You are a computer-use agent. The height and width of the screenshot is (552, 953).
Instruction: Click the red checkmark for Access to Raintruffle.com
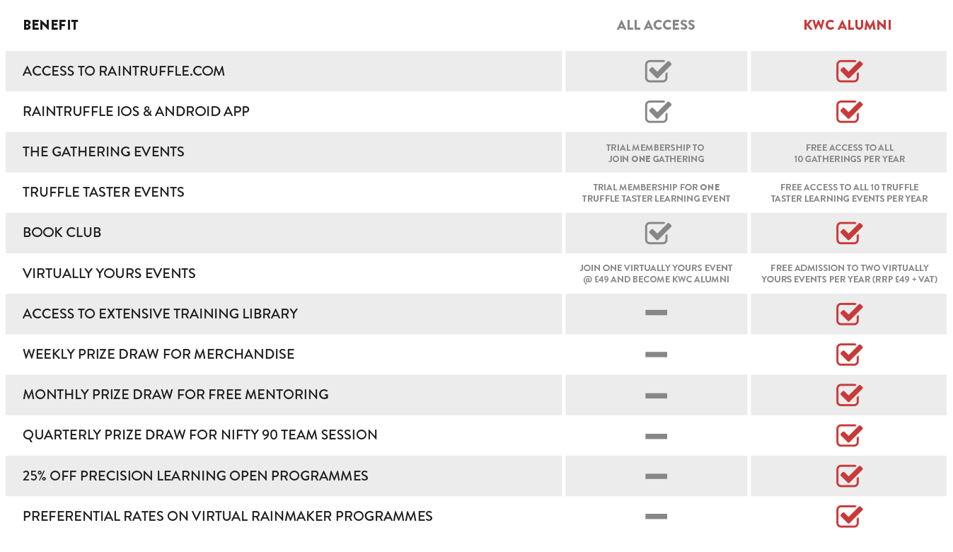point(848,71)
